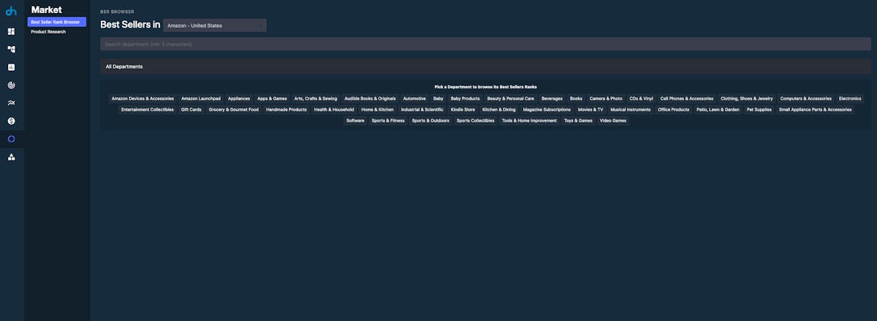Screen dimensions: 877x321
Task: Select Arts, Crafts & Sewing department
Action: pyautogui.click(x=316, y=98)
